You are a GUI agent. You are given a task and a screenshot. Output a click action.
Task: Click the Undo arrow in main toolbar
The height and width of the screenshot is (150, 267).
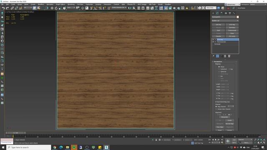(x=3, y=8)
